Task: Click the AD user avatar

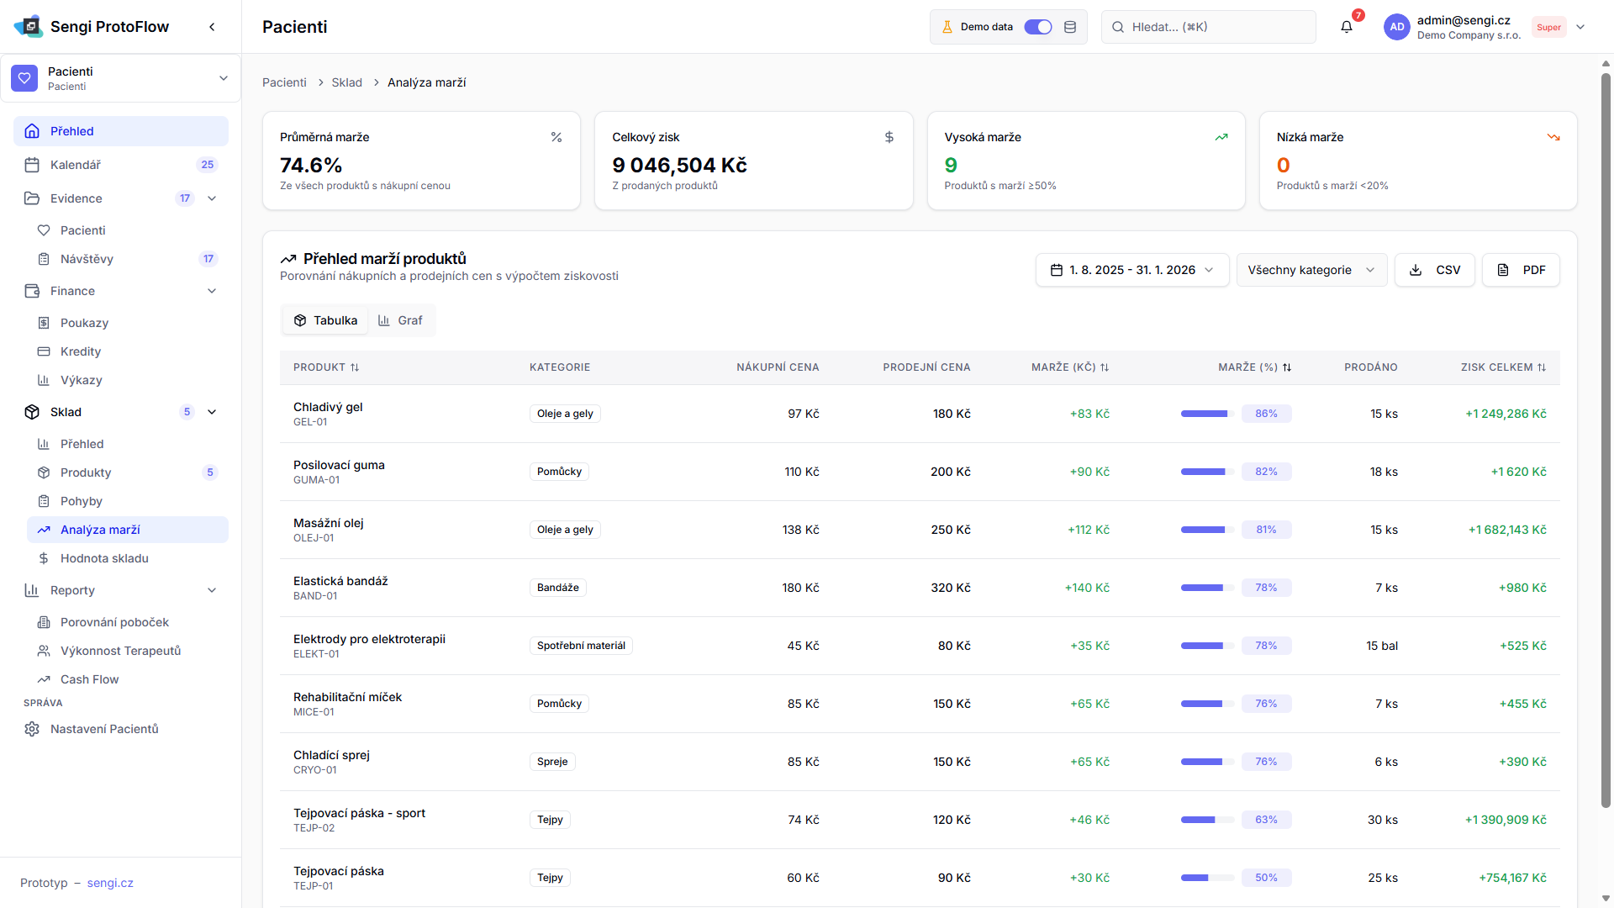Action: [1396, 27]
